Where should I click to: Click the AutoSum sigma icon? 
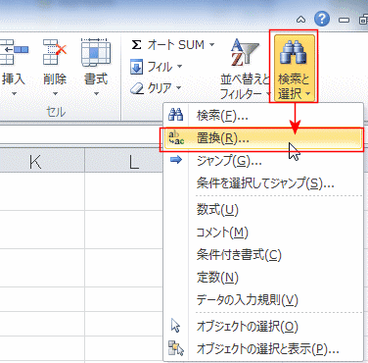click(136, 45)
